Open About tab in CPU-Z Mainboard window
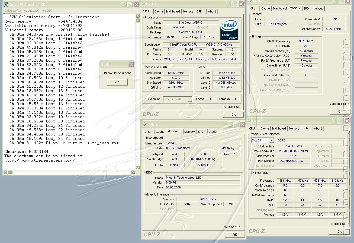This screenshot has width=354, height=243. 213,132
